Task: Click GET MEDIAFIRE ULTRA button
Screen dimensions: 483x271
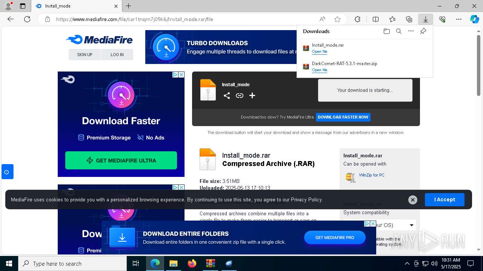Action: coord(121,160)
